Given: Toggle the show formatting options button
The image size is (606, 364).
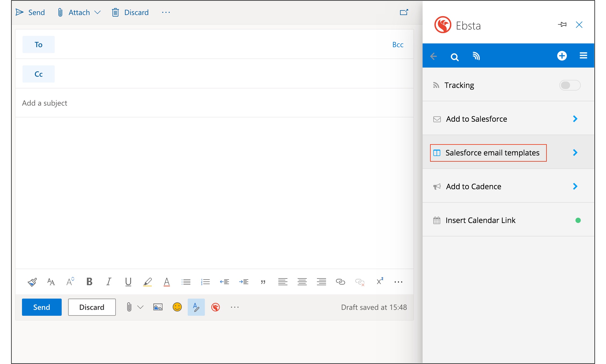Looking at the screenshot, I should [196, 307].
